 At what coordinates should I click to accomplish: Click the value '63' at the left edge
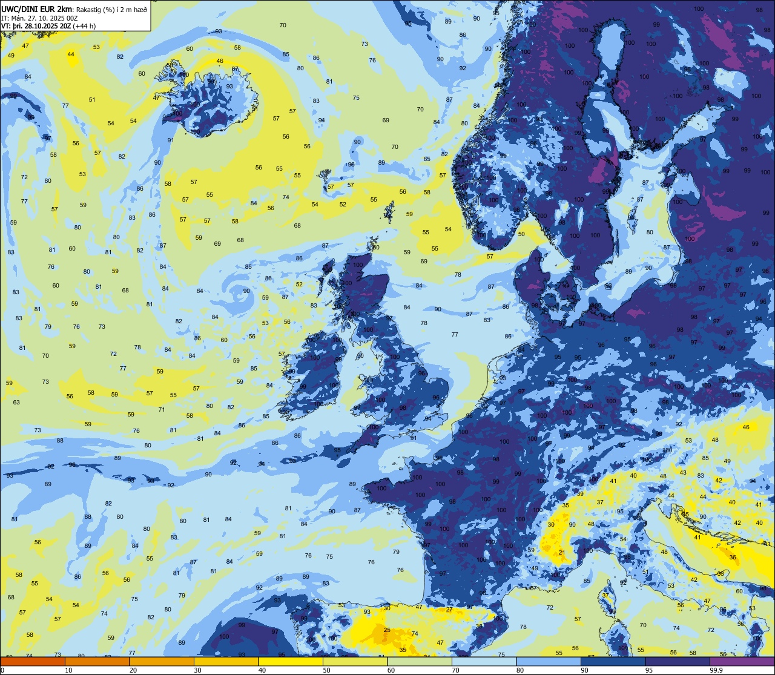(16, 402)
